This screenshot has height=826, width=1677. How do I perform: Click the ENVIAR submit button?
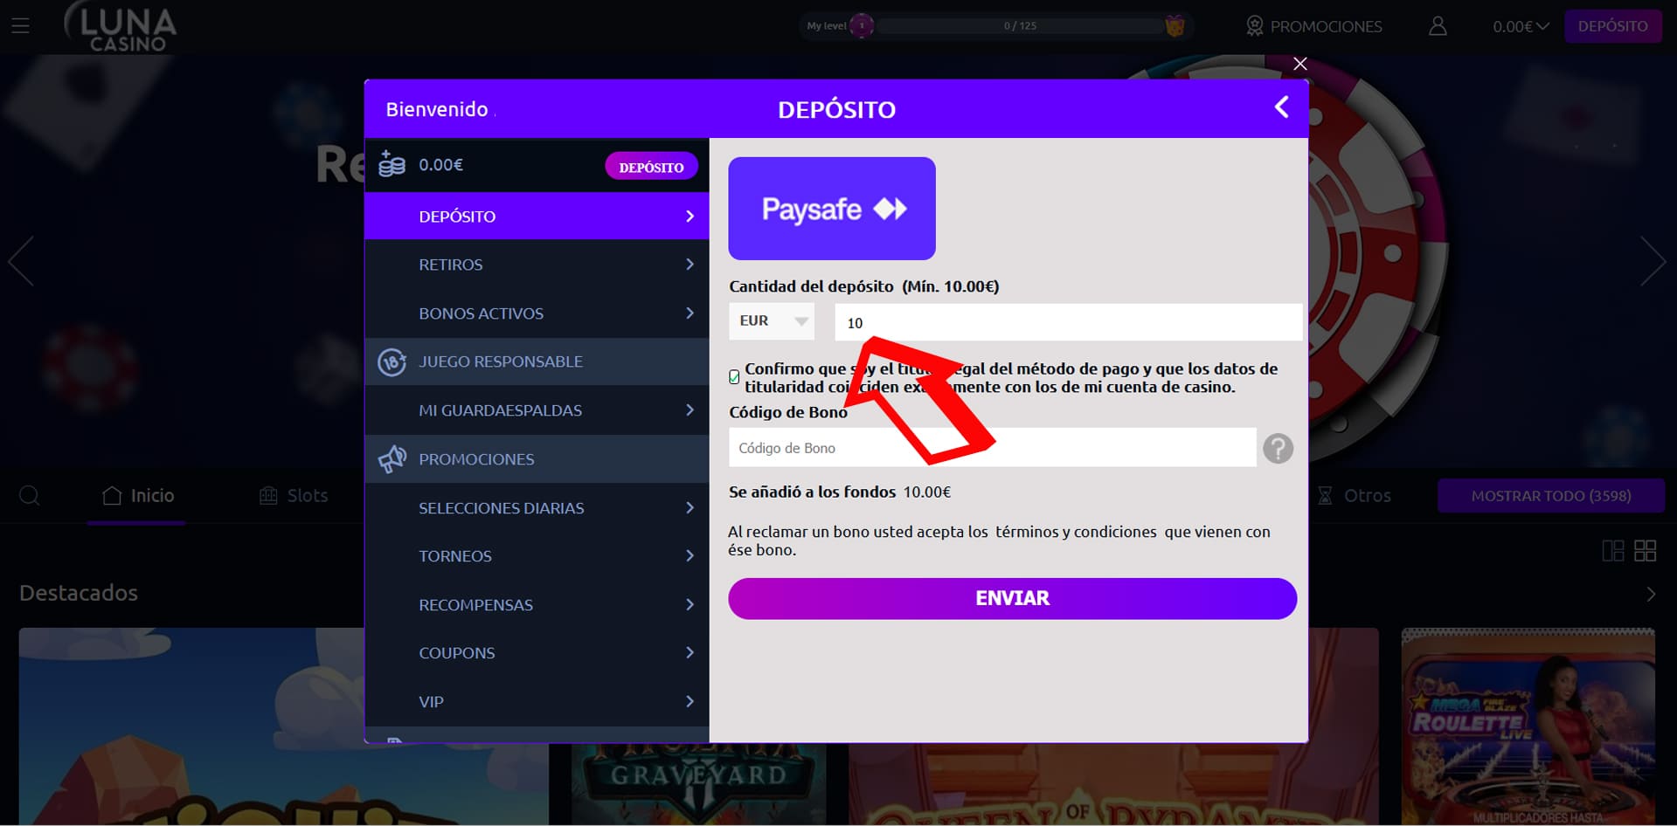click(1012, 598)
